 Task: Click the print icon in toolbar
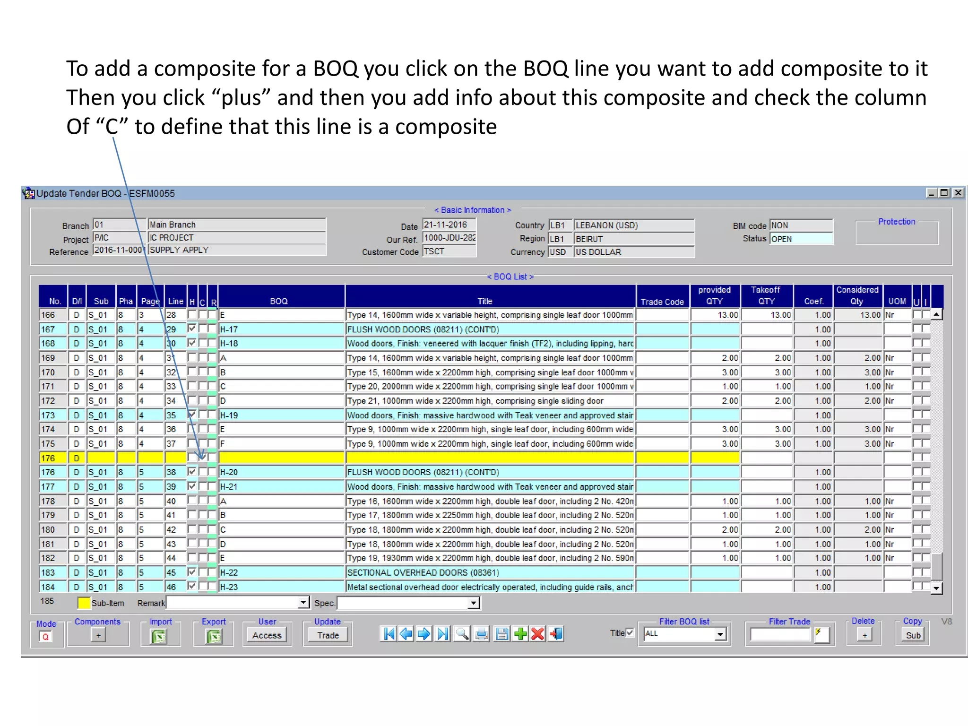[482, 634]
